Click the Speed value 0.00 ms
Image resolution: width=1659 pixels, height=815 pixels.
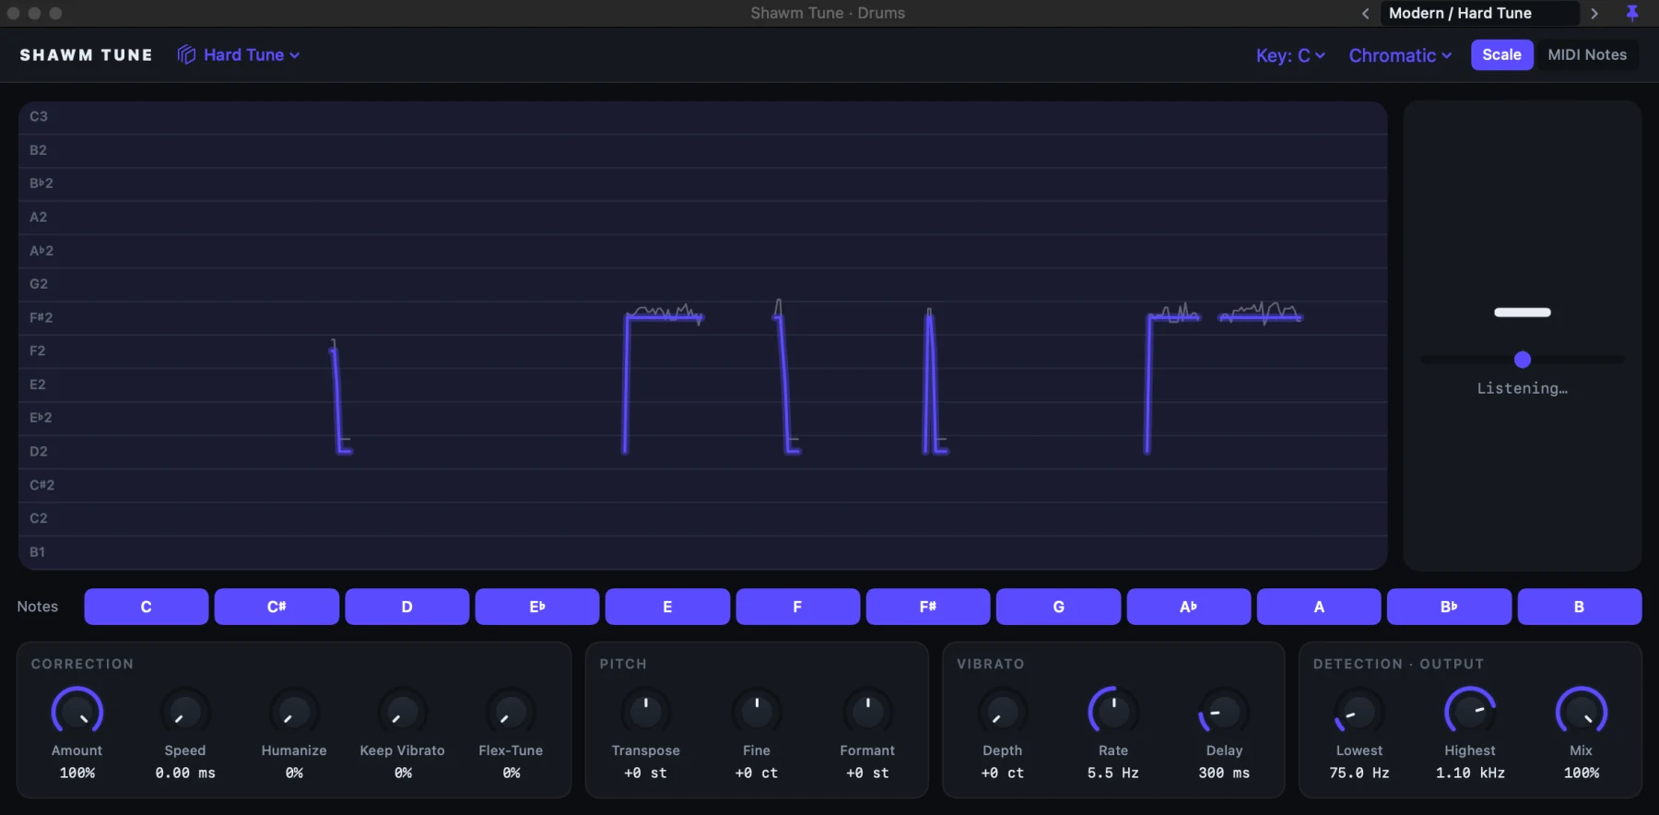click(x=185, y=773)
